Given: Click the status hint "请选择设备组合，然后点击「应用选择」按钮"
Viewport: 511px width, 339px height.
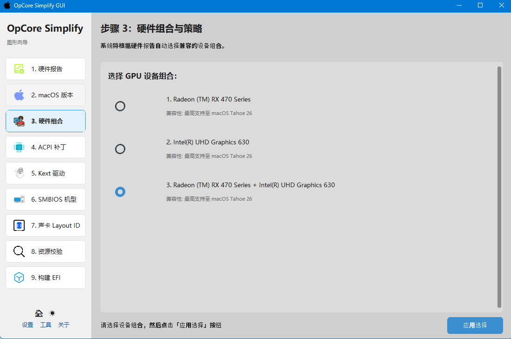Looking at the screenshot, I should (x=161, y=325).
